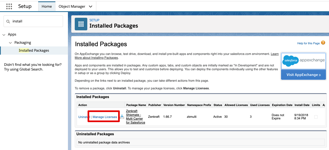The width and height of the screenshot is (329, 150).
Task: Click the Does not Expire cell
Action: tap(278, 117)
